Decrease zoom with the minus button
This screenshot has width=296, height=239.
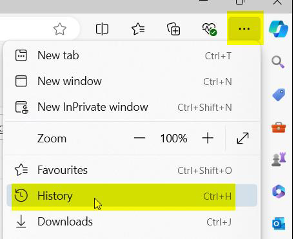(139, 138)
